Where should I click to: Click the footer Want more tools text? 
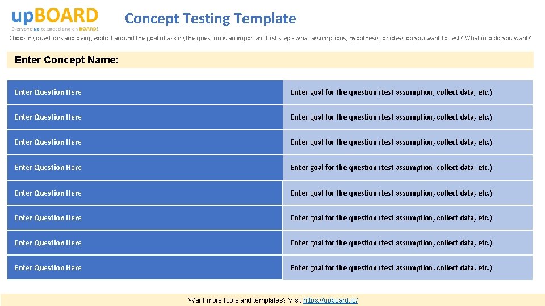(244, 300)
